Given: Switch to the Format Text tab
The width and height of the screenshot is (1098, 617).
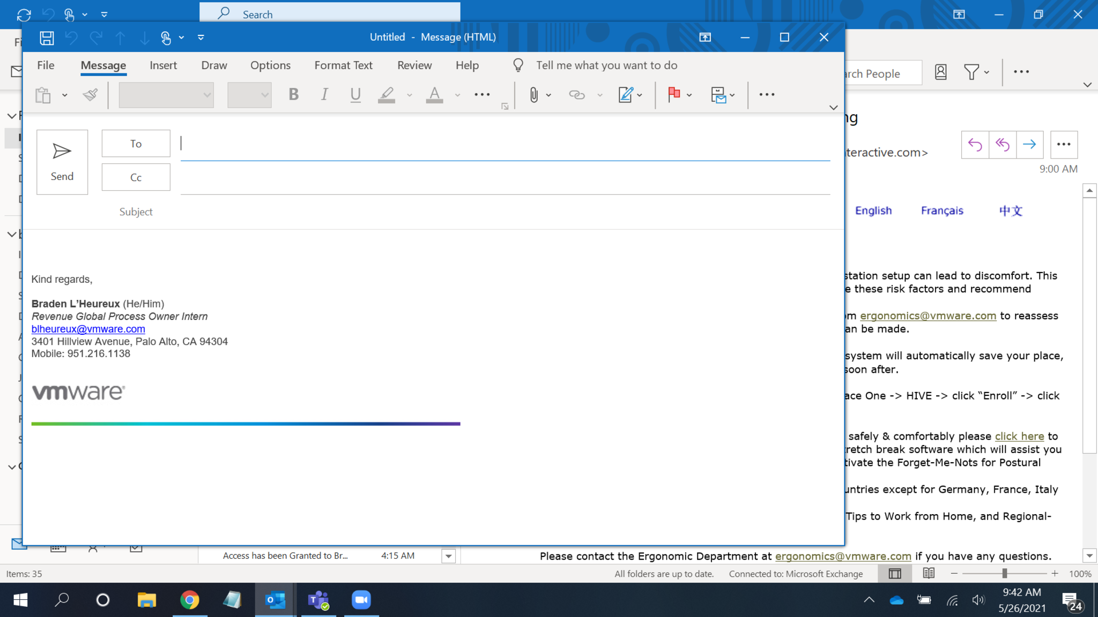Looking at the screenshot, I should (x=343, y=65).
